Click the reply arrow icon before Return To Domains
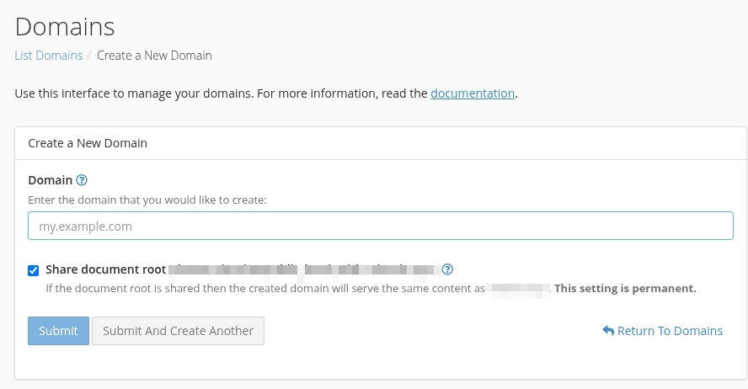 608,331
